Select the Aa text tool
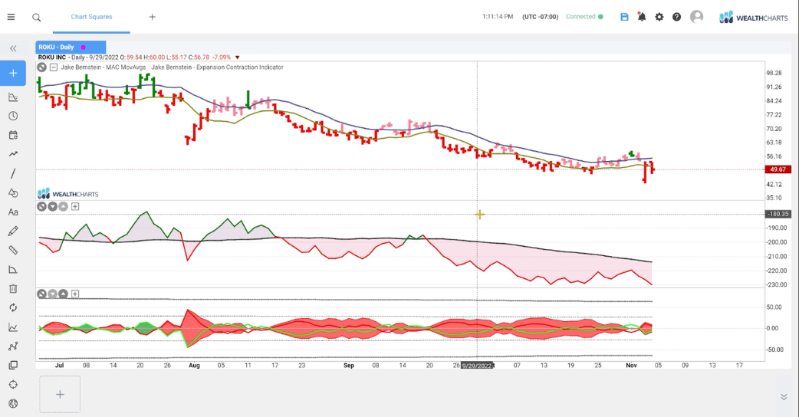Viewport: 799px width, 417px height. [13, 212]
